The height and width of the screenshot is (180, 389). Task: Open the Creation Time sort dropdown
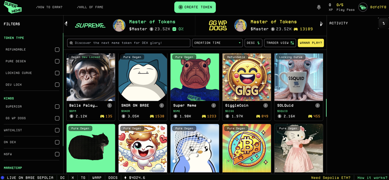pyautogui.click(x=218, y=43)
